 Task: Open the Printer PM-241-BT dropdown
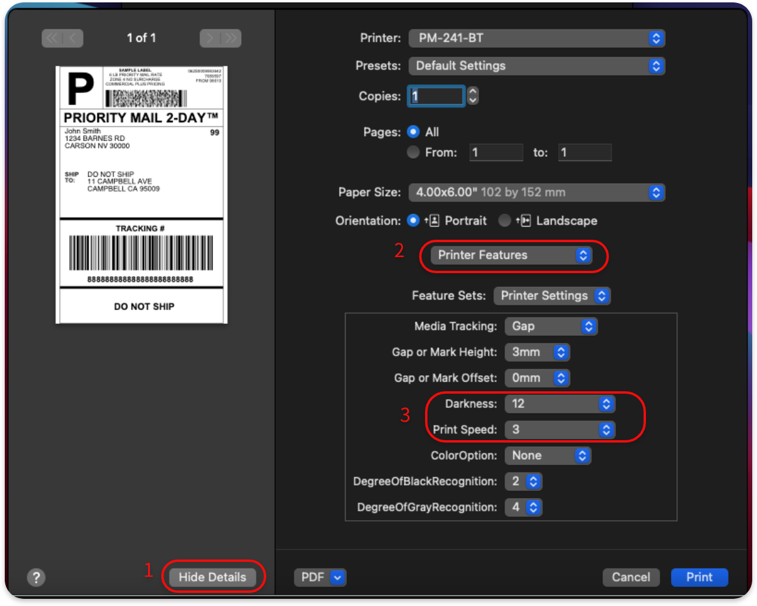point(537,38)
